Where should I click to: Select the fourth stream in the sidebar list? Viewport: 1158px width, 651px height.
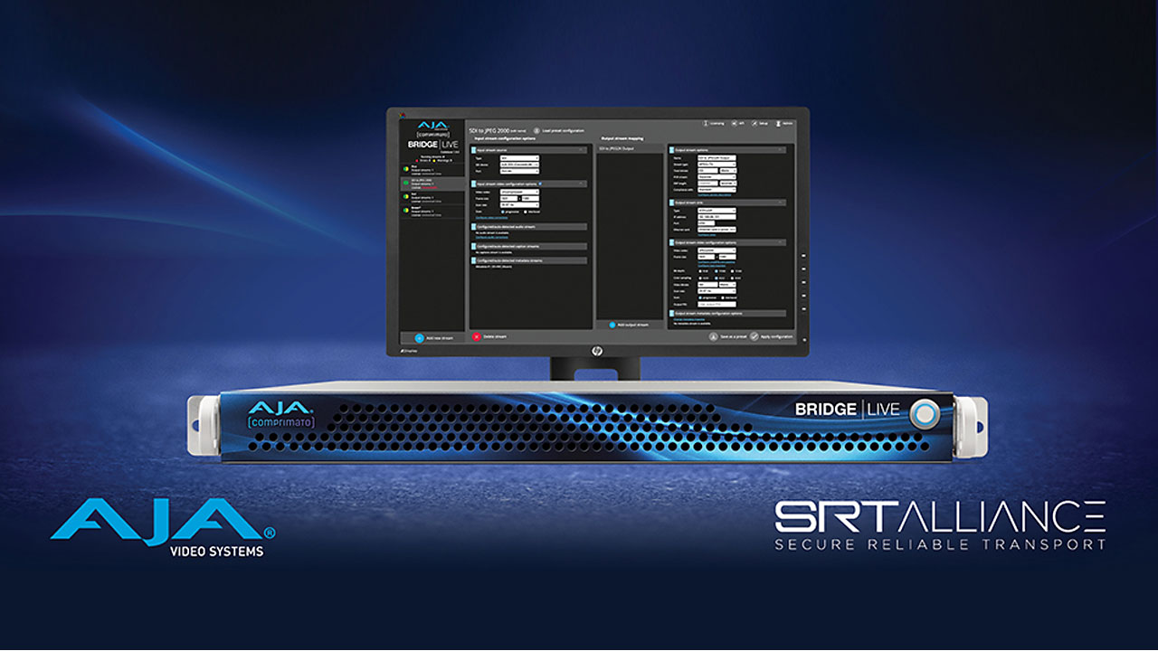[432, 211]
